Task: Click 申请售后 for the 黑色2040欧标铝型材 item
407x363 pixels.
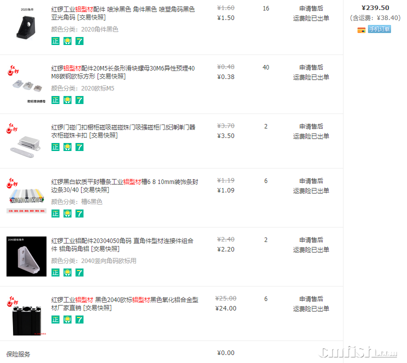Action: [x=311, y=299]
